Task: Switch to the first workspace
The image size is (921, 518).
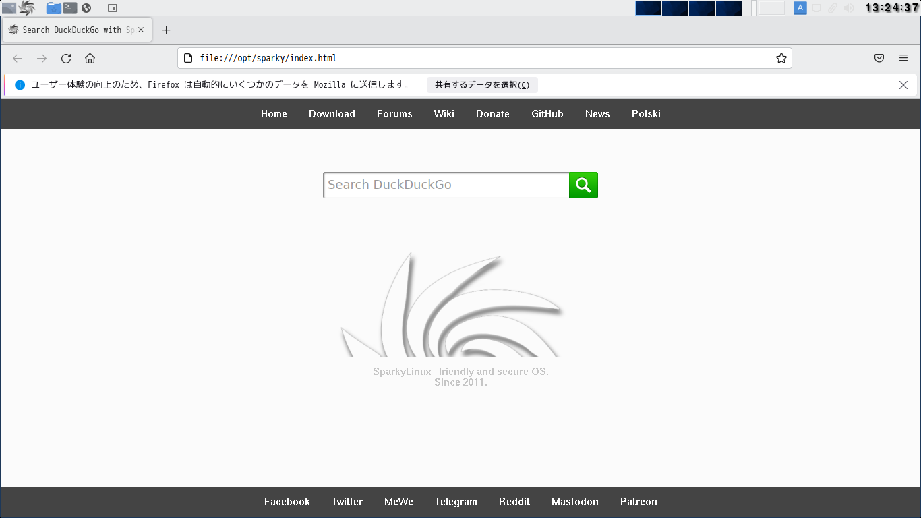Action: pyautogui.click(x=649, y=8)
